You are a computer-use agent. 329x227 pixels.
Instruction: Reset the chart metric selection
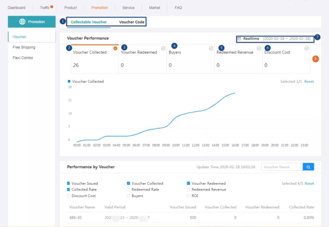point(309,82)
